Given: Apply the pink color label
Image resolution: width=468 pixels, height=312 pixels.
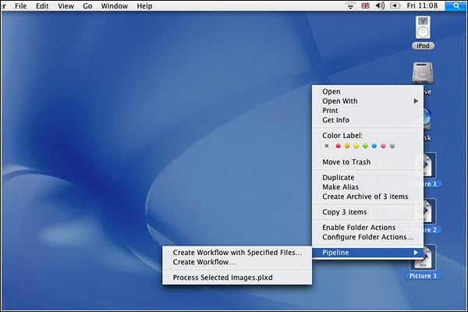Looking at the screenshot, I should tap(383, 146).
